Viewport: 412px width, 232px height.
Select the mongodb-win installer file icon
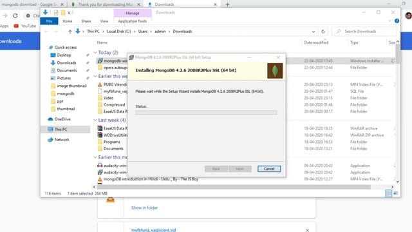coord(100,61)
